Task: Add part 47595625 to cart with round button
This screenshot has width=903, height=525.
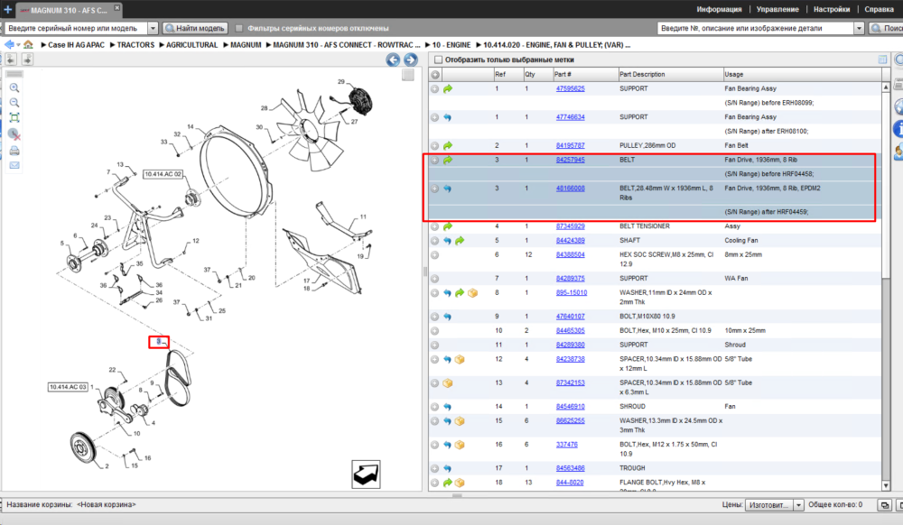Action: [435, 88]
